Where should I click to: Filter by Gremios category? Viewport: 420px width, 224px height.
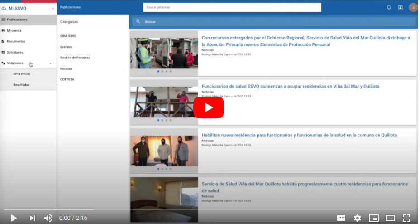click(x=66, y=47)
